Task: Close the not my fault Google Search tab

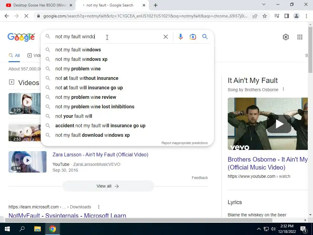Action: tap(144, 5)
